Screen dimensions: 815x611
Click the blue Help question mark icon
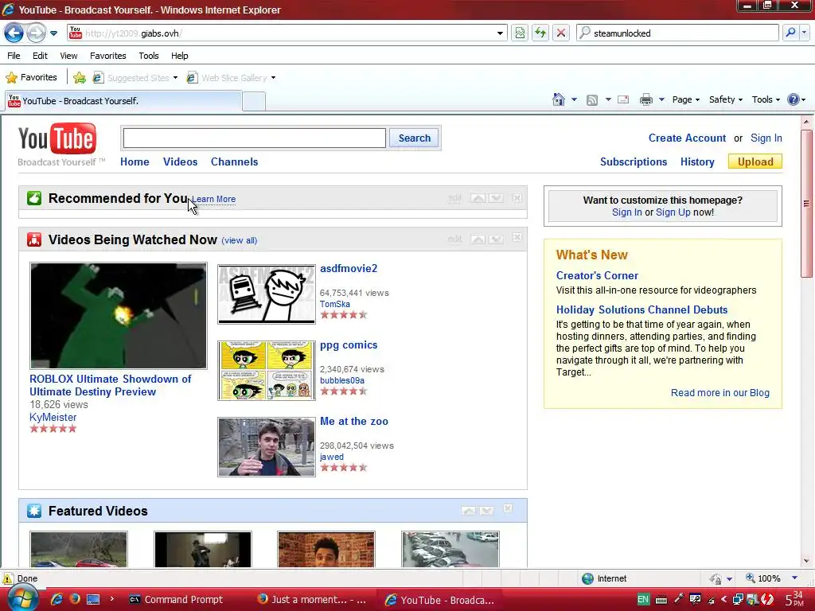794,99
